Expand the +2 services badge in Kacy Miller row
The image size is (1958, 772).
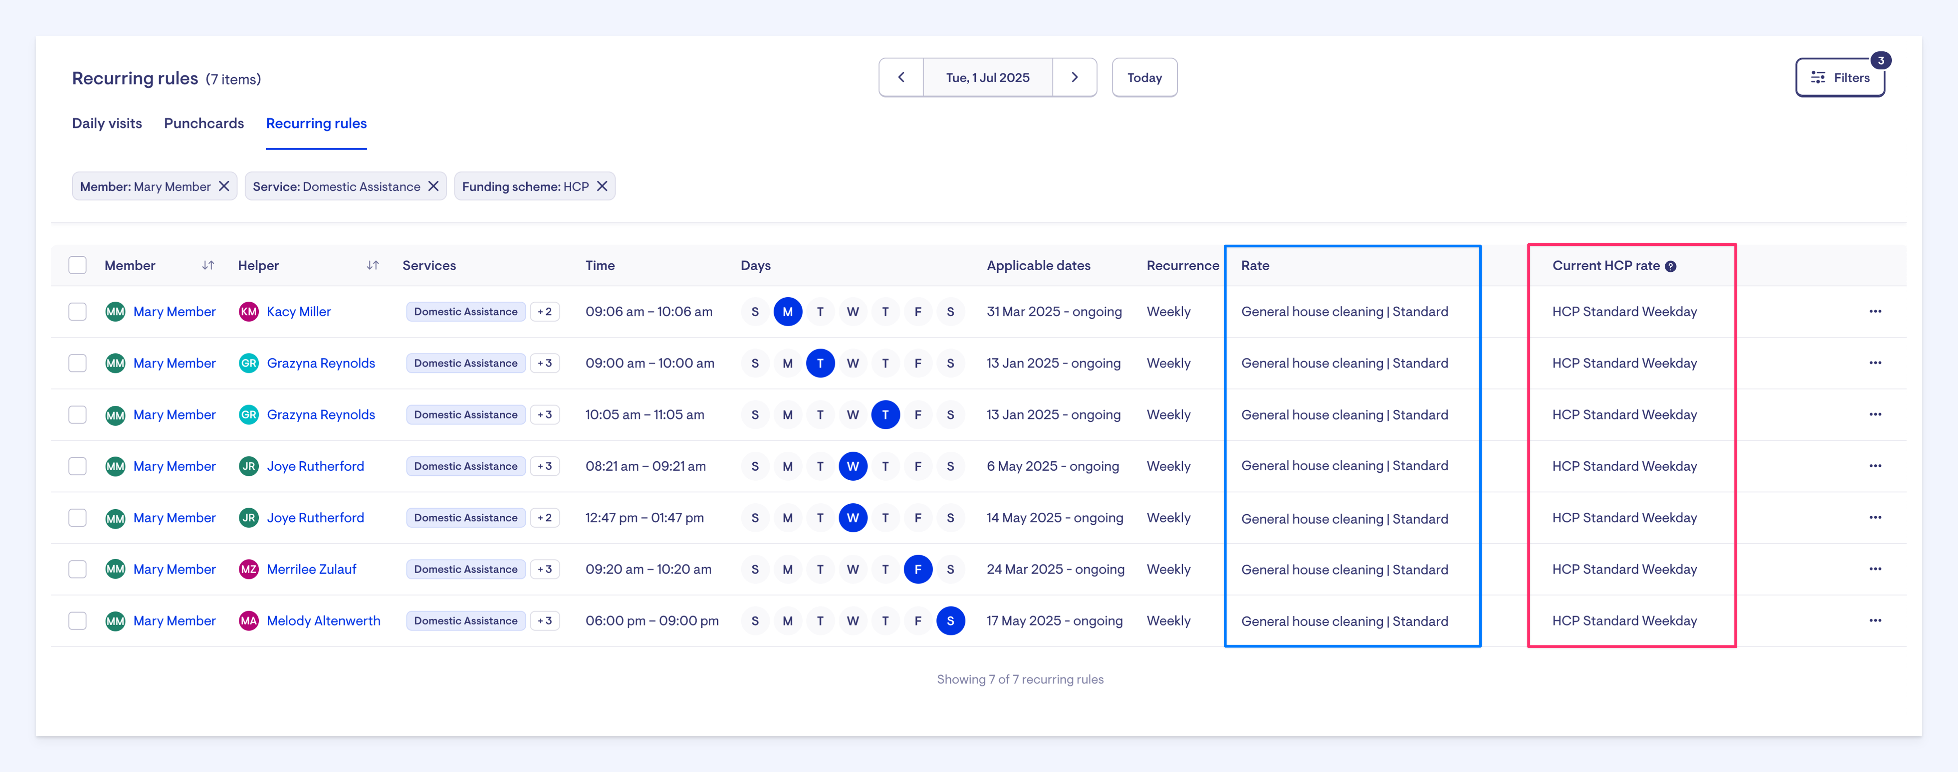pos(545,312)
